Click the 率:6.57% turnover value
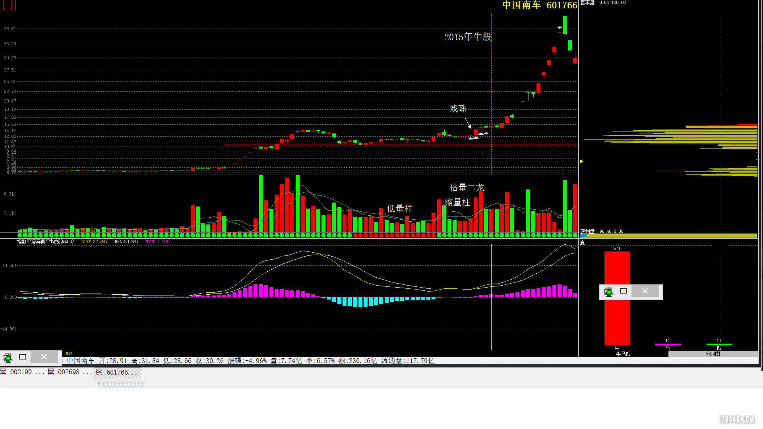The height and width of the screenshot is (429, 763). point(320,361)
